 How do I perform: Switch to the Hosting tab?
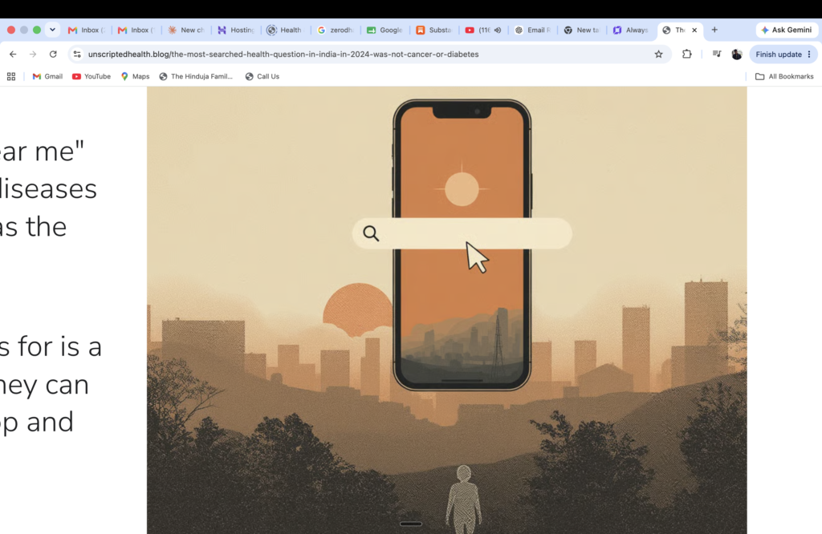pos(237,30)
